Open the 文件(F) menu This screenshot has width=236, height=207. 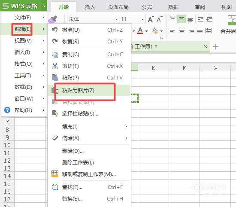[24, 18]
